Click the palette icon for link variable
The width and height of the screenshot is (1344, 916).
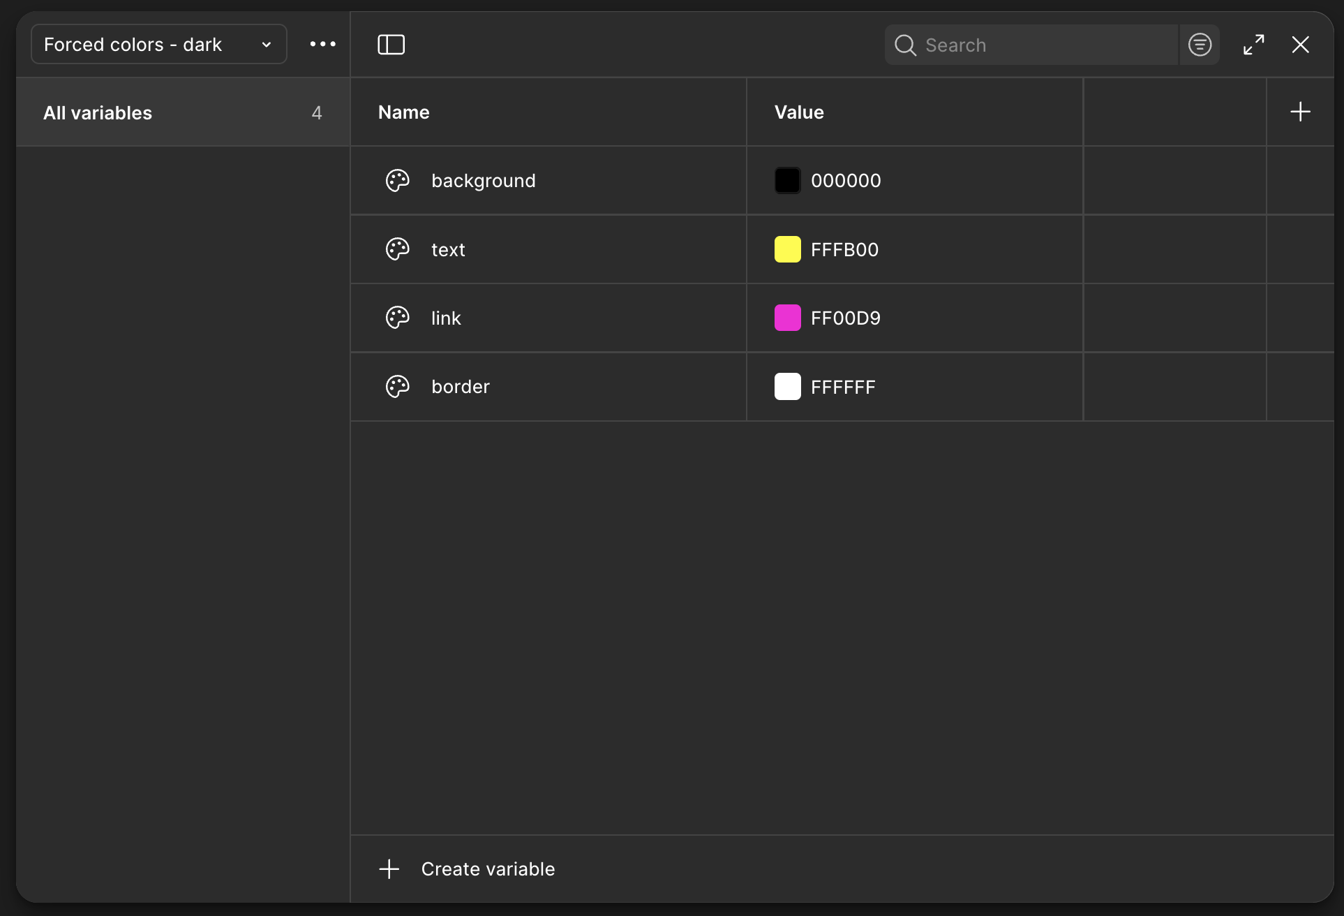(398, 318)
